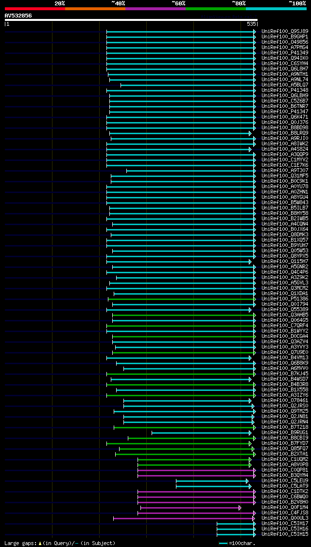The height and width of the screenshot is (547, 311).
Task: Select the UniRef100_A3Z9K2 label
Action: [285, 277]
